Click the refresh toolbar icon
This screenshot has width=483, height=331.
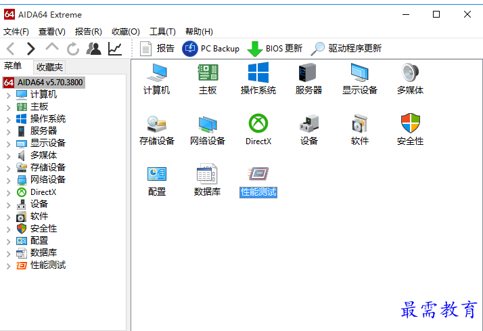[x=73, y=49]
